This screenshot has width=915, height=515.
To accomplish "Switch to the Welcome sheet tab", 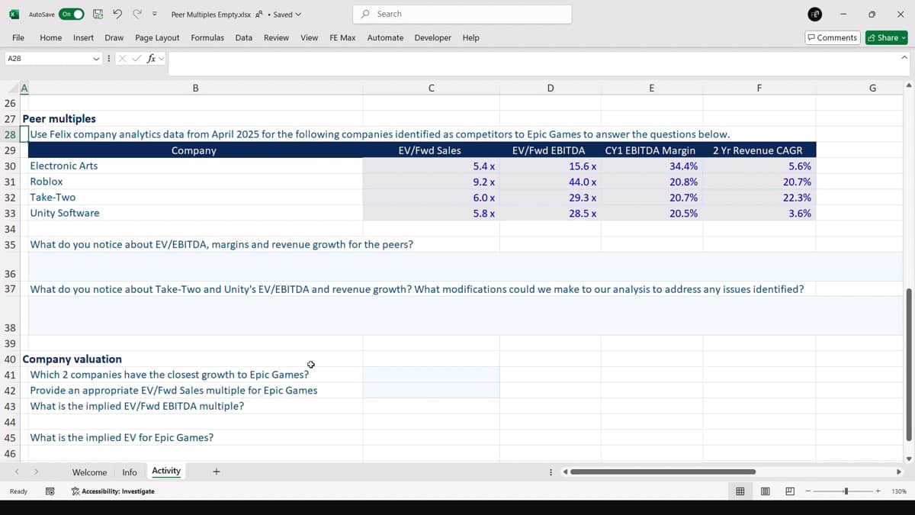I will point(89,472).
